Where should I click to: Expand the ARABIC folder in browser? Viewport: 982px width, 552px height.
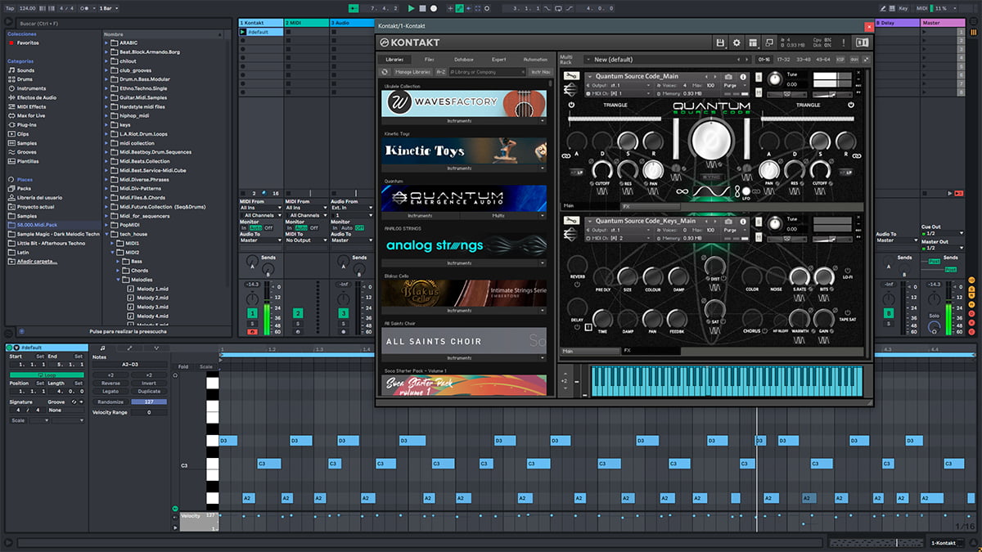[x=108, y=43]
